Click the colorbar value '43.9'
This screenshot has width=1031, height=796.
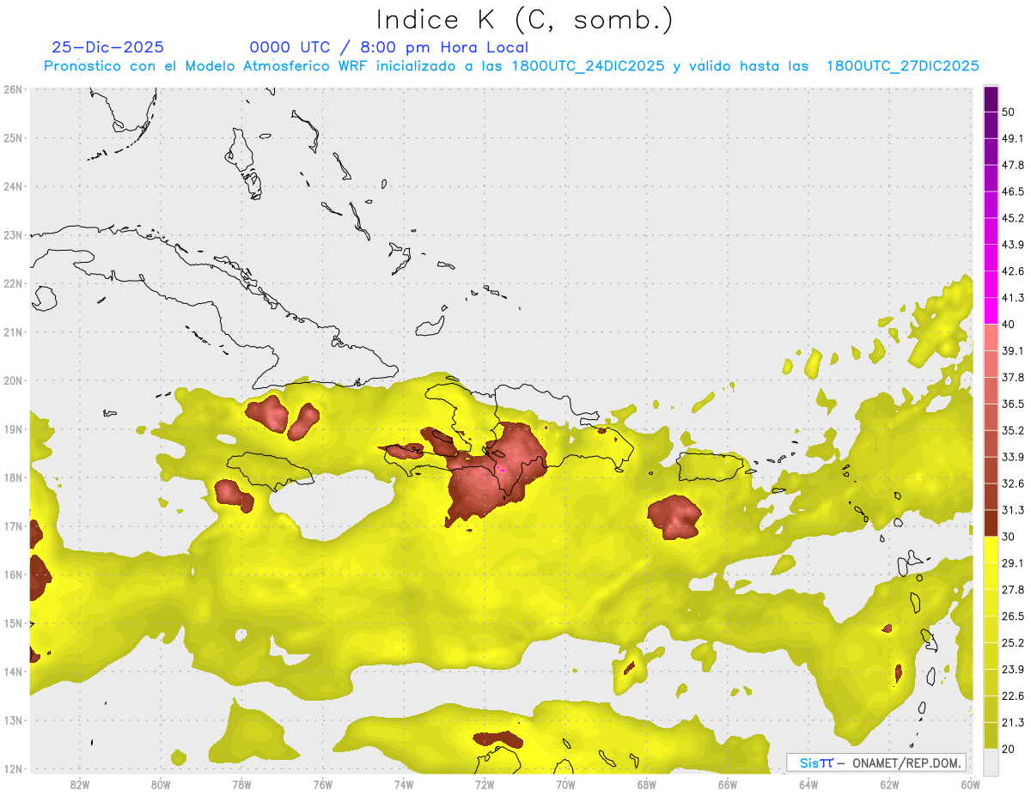[x=1013, y=245]
